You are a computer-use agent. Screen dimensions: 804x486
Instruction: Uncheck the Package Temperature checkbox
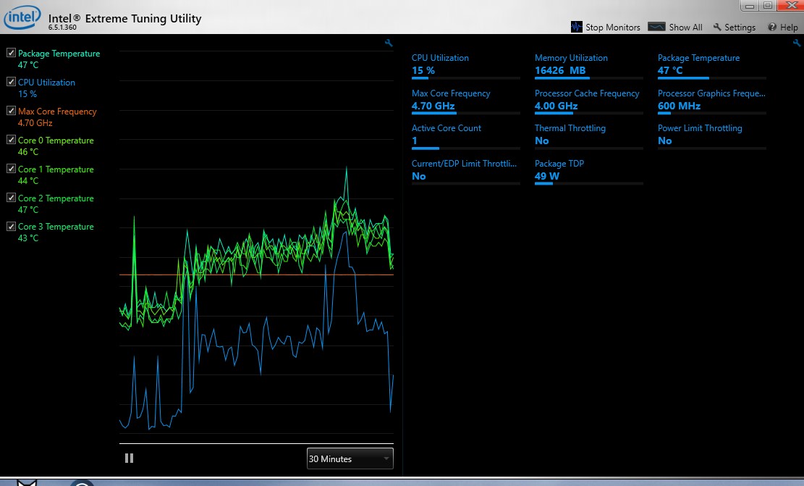click(x=11, y=53)
